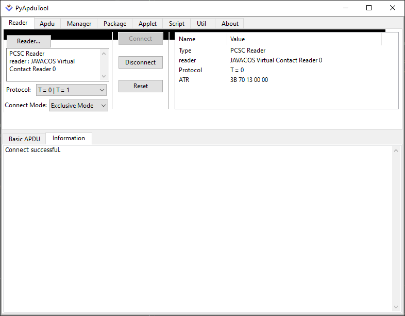Click the PyApduTool app icon in title bar

tap(9, 8)
